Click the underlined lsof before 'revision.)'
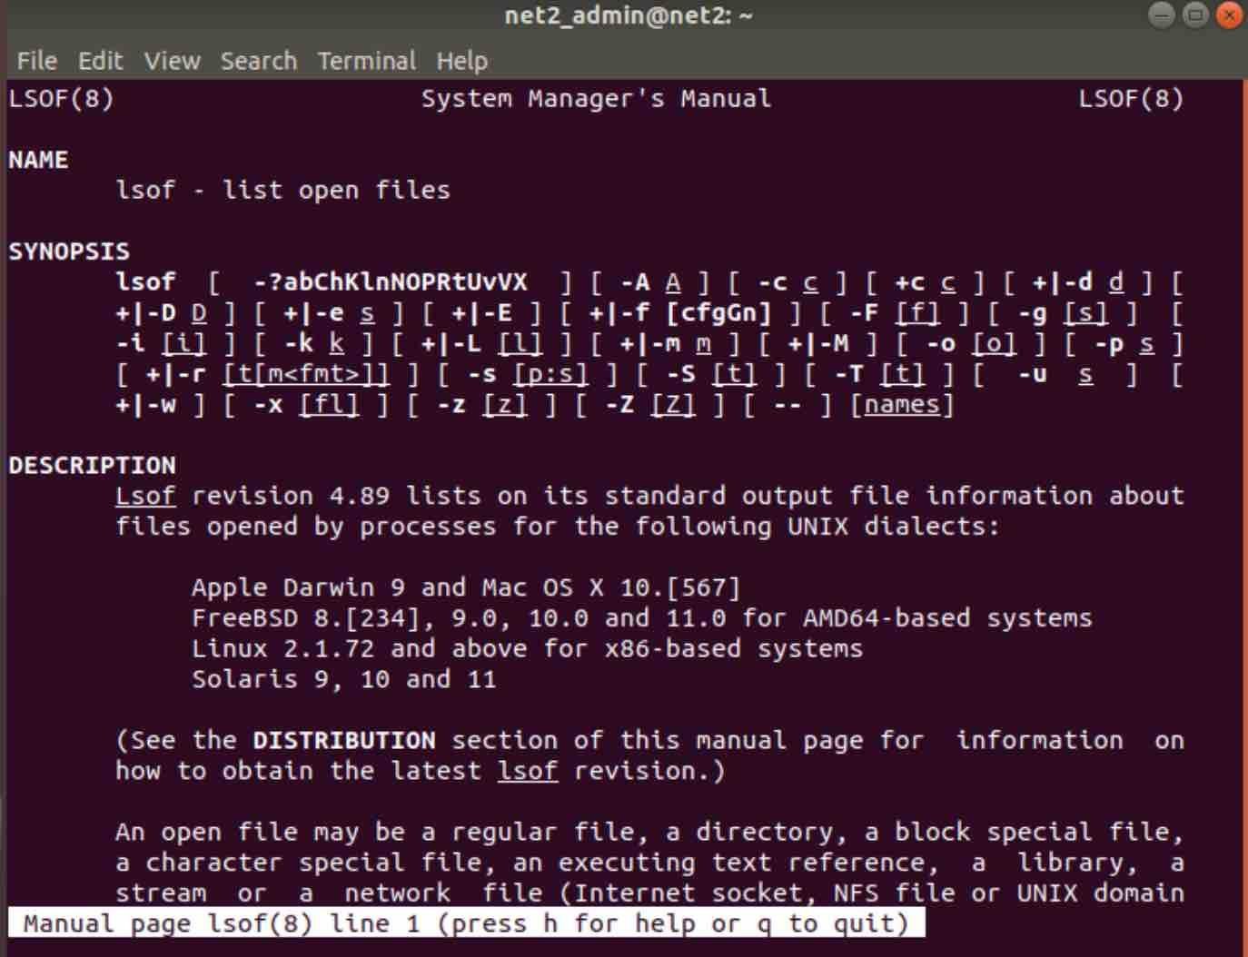The height and width of the screenshot is (957, 1248). tap(528, 771)
